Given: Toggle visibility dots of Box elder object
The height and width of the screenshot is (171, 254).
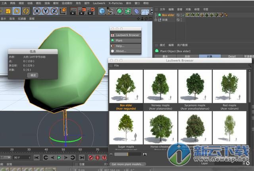Looking at the screenshot, I should [181, 15].
